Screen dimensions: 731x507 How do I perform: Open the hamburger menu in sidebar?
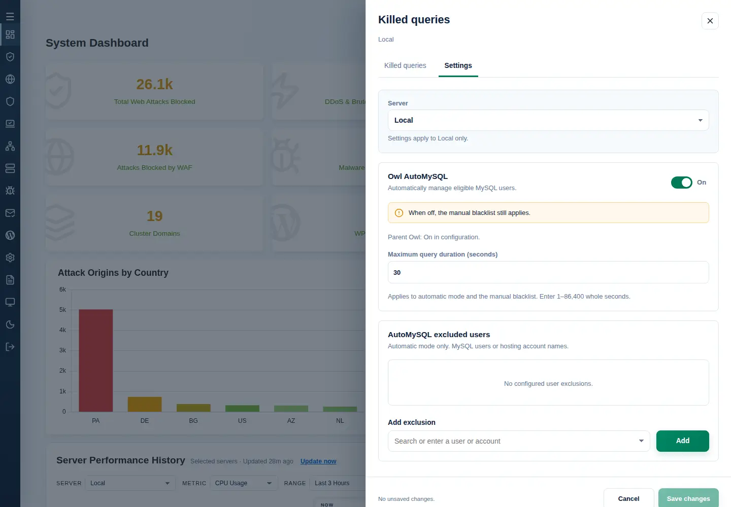click(10, 16)
